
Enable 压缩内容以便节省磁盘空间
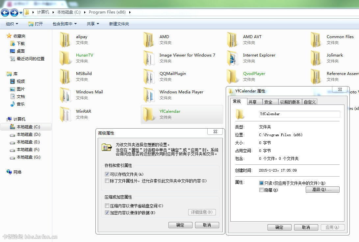107,205
